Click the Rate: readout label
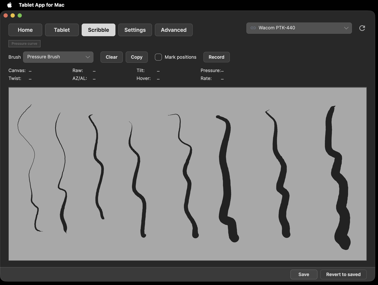 pos(206,78)
